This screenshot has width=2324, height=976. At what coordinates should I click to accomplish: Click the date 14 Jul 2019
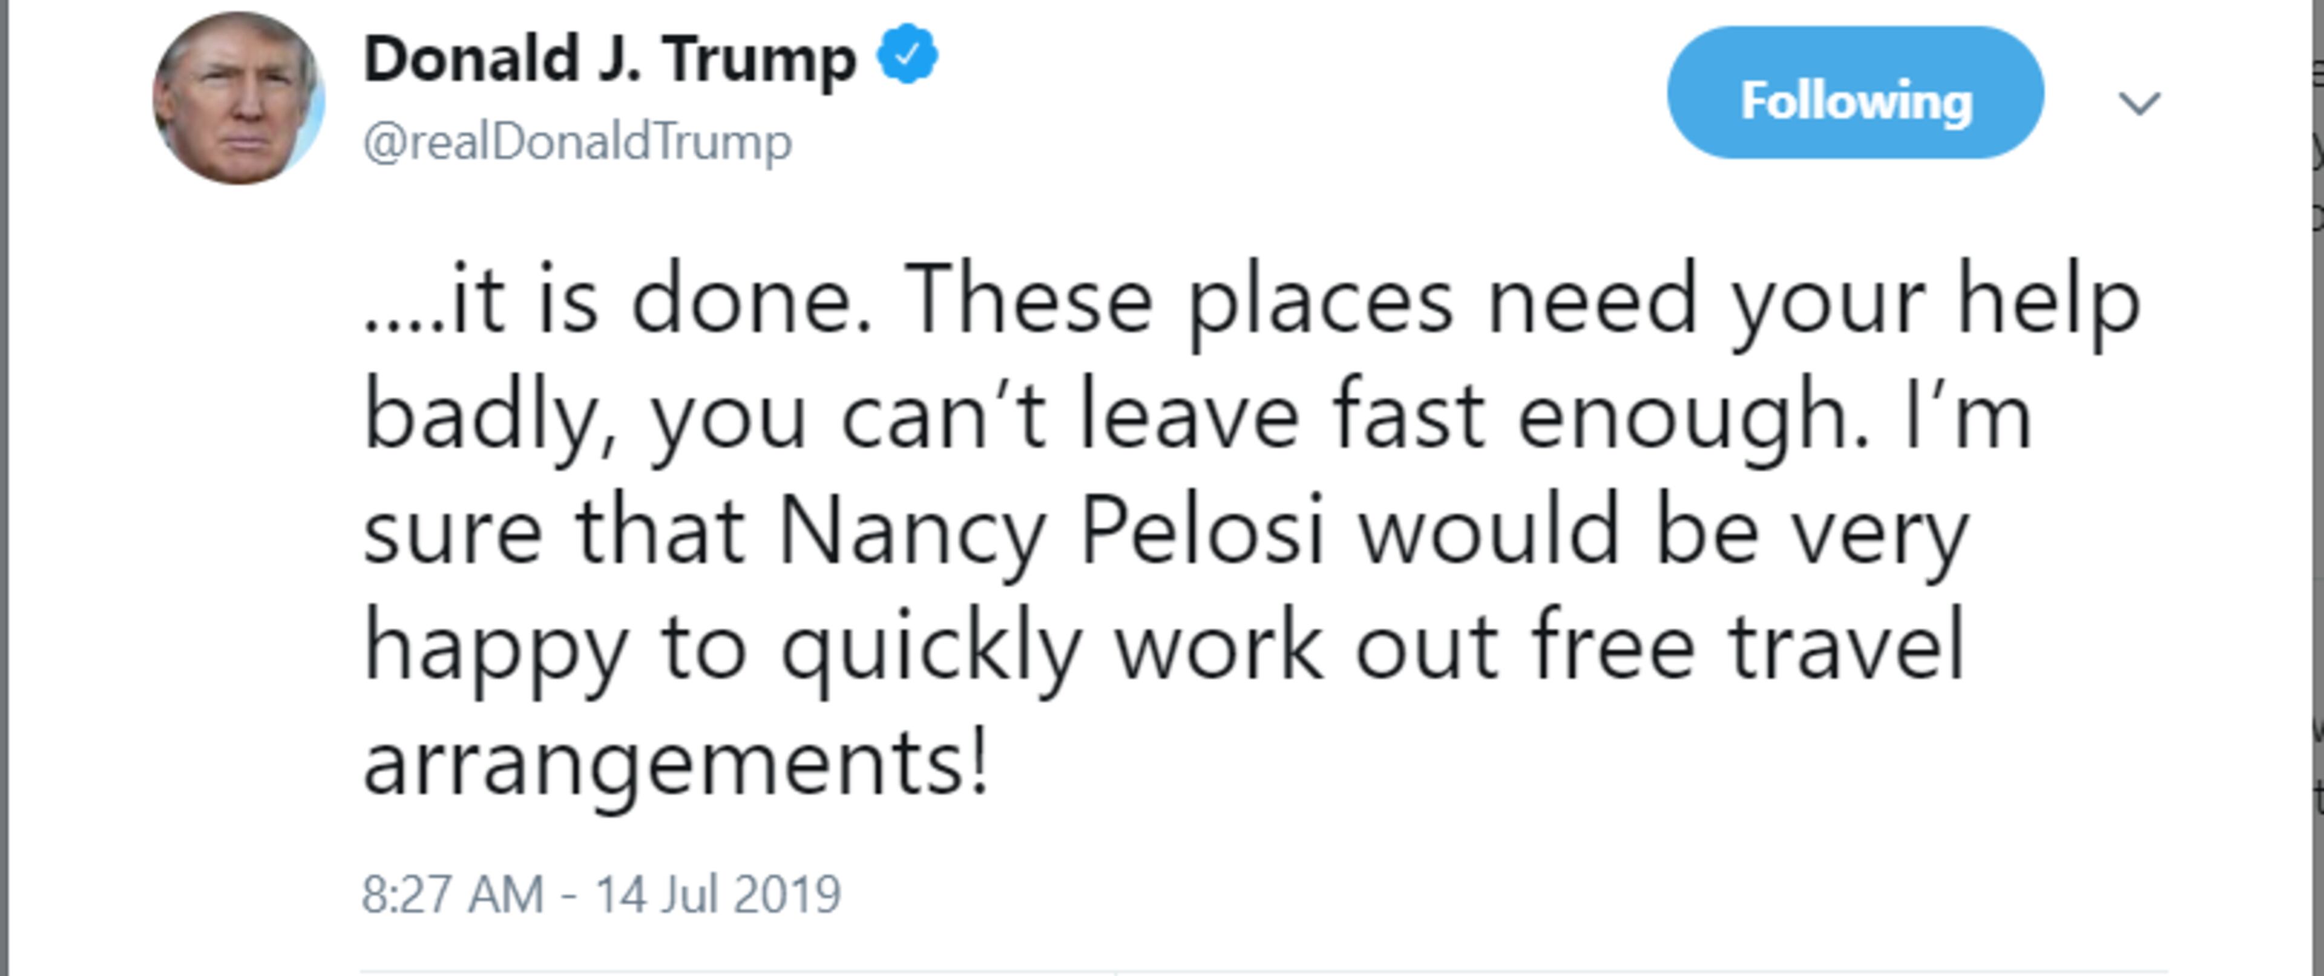click(x=718, y=894)
